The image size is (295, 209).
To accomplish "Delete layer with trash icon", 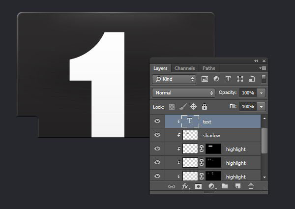I will (x=251, y=186).
